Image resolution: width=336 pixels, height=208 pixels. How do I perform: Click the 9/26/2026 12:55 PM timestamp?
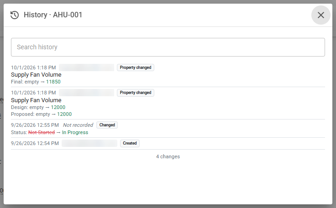coord(35,125)
